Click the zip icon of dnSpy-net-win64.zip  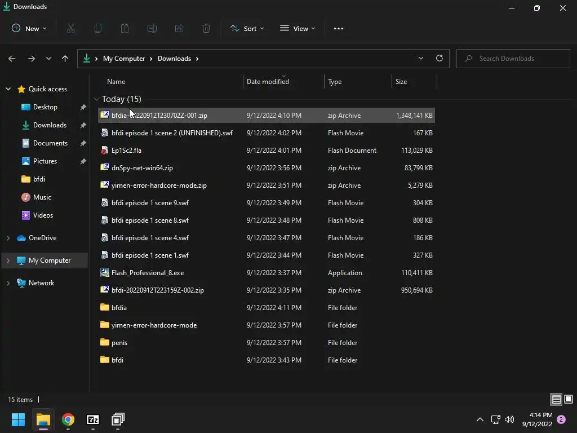(x=104, y=167)
